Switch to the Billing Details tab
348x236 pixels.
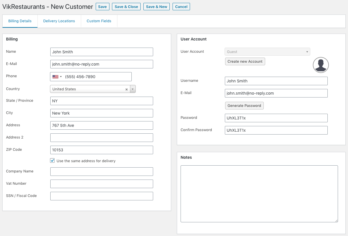coord(20,21)
